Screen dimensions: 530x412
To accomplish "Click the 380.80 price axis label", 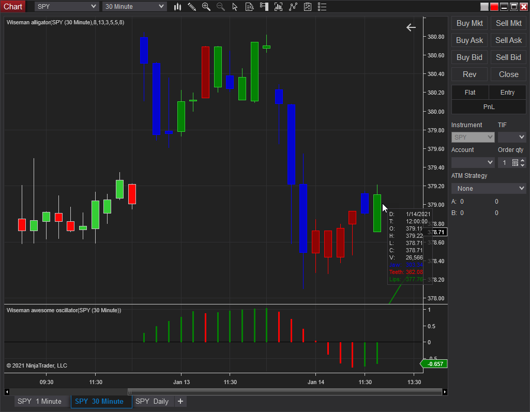I will (436, 37).
